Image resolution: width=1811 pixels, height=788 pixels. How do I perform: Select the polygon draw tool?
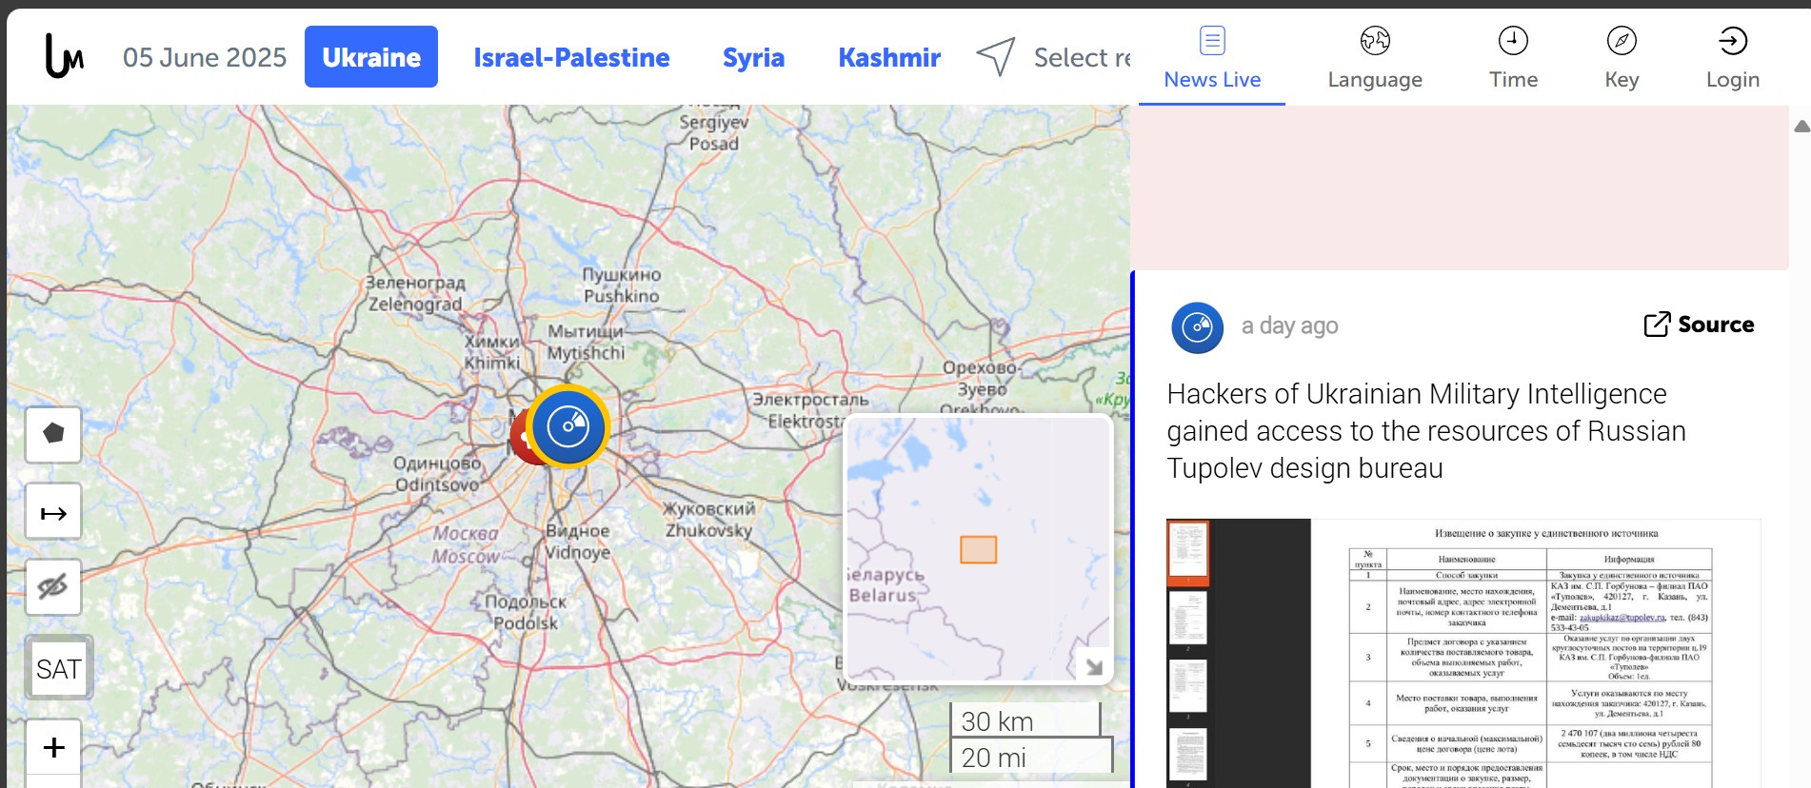[x=53, y=435]
